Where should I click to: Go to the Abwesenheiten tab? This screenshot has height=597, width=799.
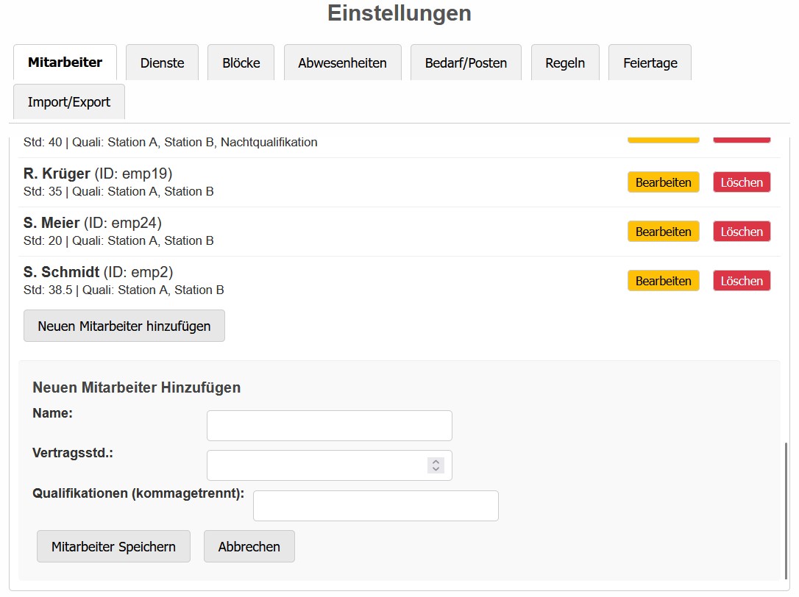click(x=342, y=62)
